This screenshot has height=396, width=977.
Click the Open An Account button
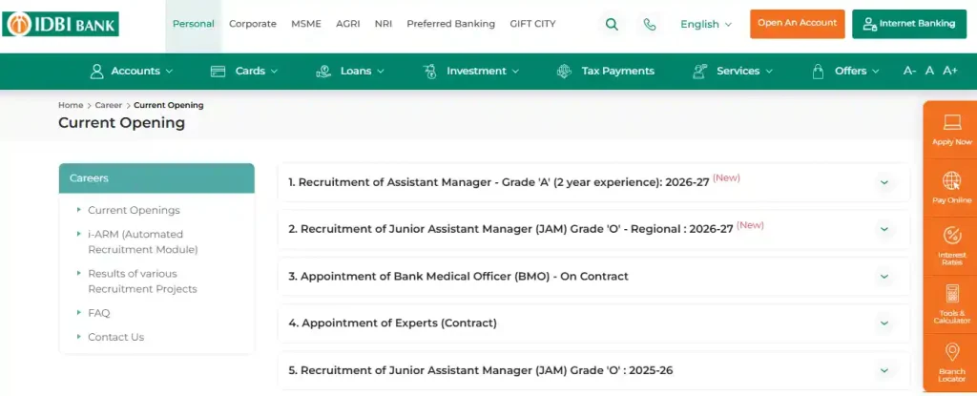point(797,23)
